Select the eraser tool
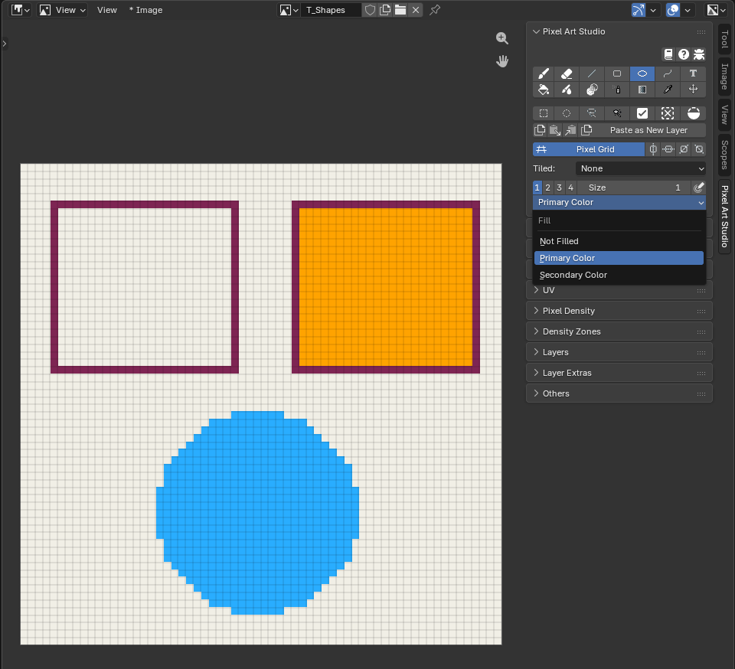This screenshot has width=735, height=669. click(x=567, y=73)
